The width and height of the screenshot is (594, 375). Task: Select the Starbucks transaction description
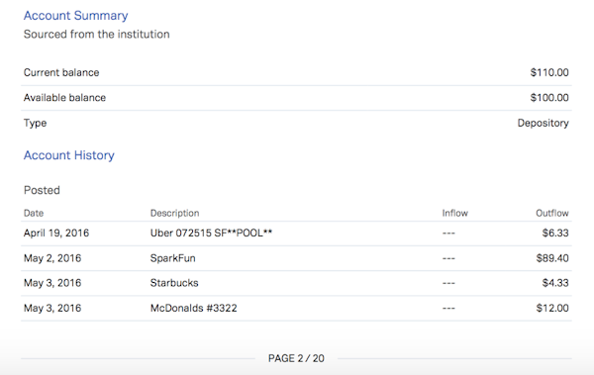174,283
